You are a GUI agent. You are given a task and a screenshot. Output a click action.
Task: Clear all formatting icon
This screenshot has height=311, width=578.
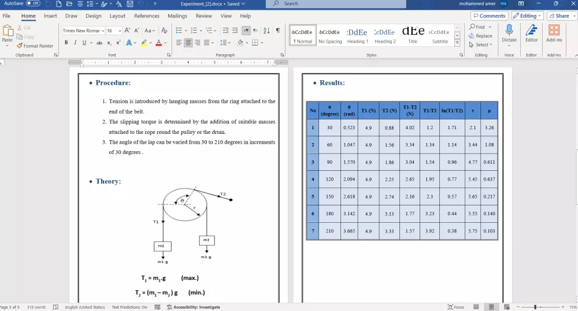pos(164,31)
